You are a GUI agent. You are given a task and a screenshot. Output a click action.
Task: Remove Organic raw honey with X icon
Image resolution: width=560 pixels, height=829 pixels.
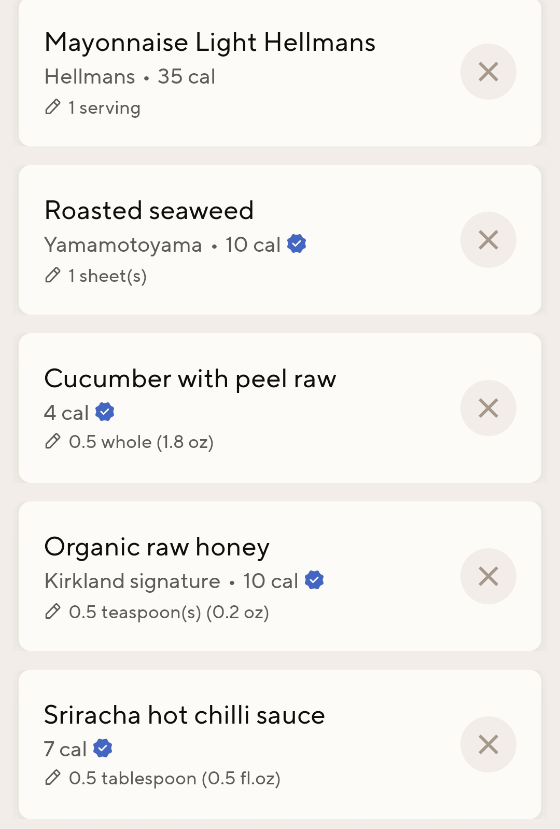point(488,576)
